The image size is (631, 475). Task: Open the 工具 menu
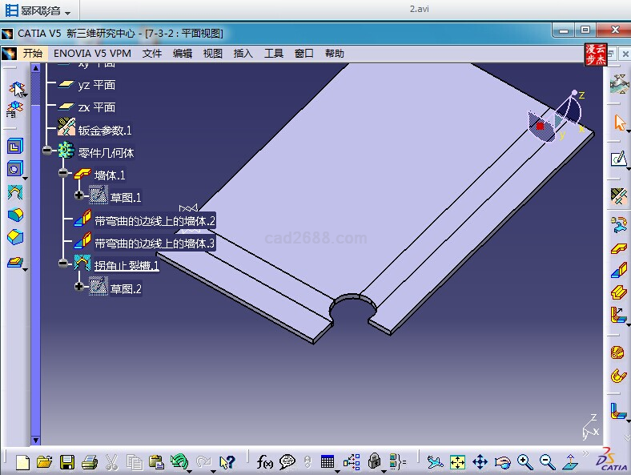click(x=274, y=54)
